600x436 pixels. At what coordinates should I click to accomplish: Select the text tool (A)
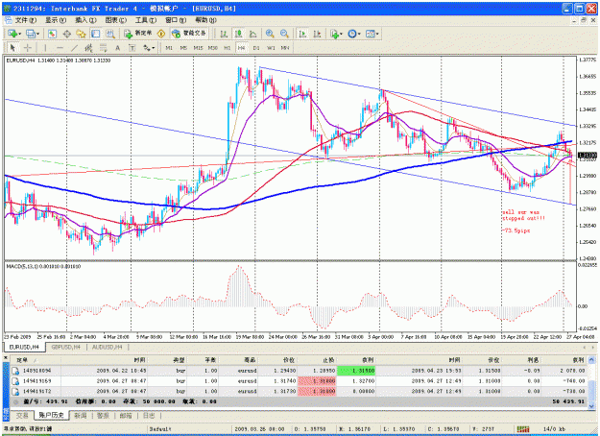tap(117, 48)
